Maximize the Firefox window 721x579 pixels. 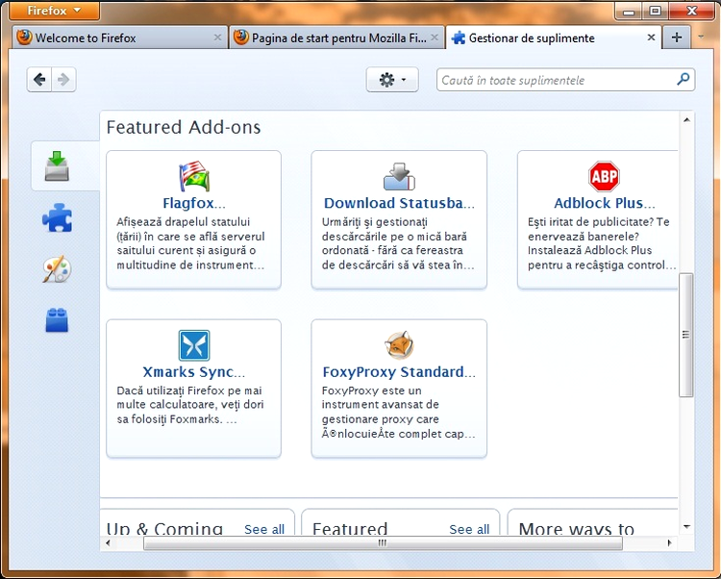coord(656,11)
